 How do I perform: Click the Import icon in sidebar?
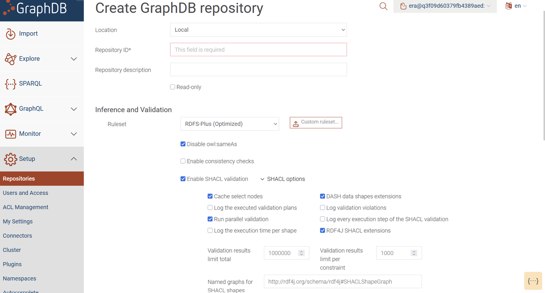tap(11, 34)
